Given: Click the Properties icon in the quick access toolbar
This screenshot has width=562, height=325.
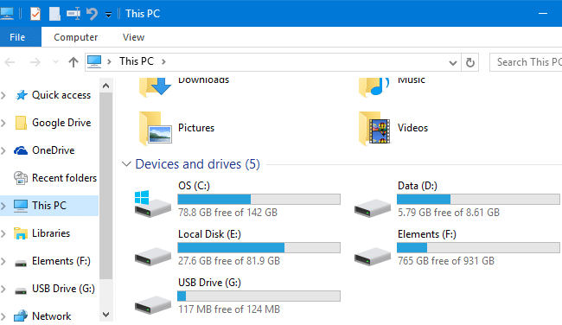Looking at the screenshot, I should point(35,14).
